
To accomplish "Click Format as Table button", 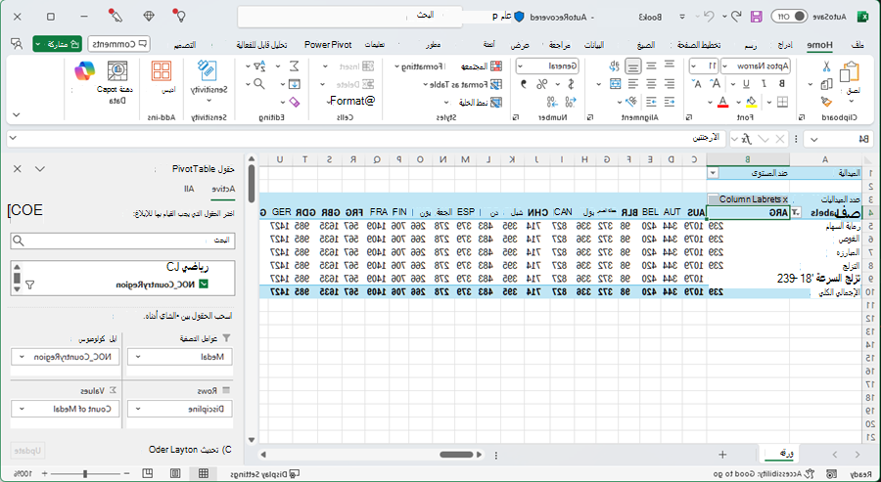I will [x=465, y=84].
